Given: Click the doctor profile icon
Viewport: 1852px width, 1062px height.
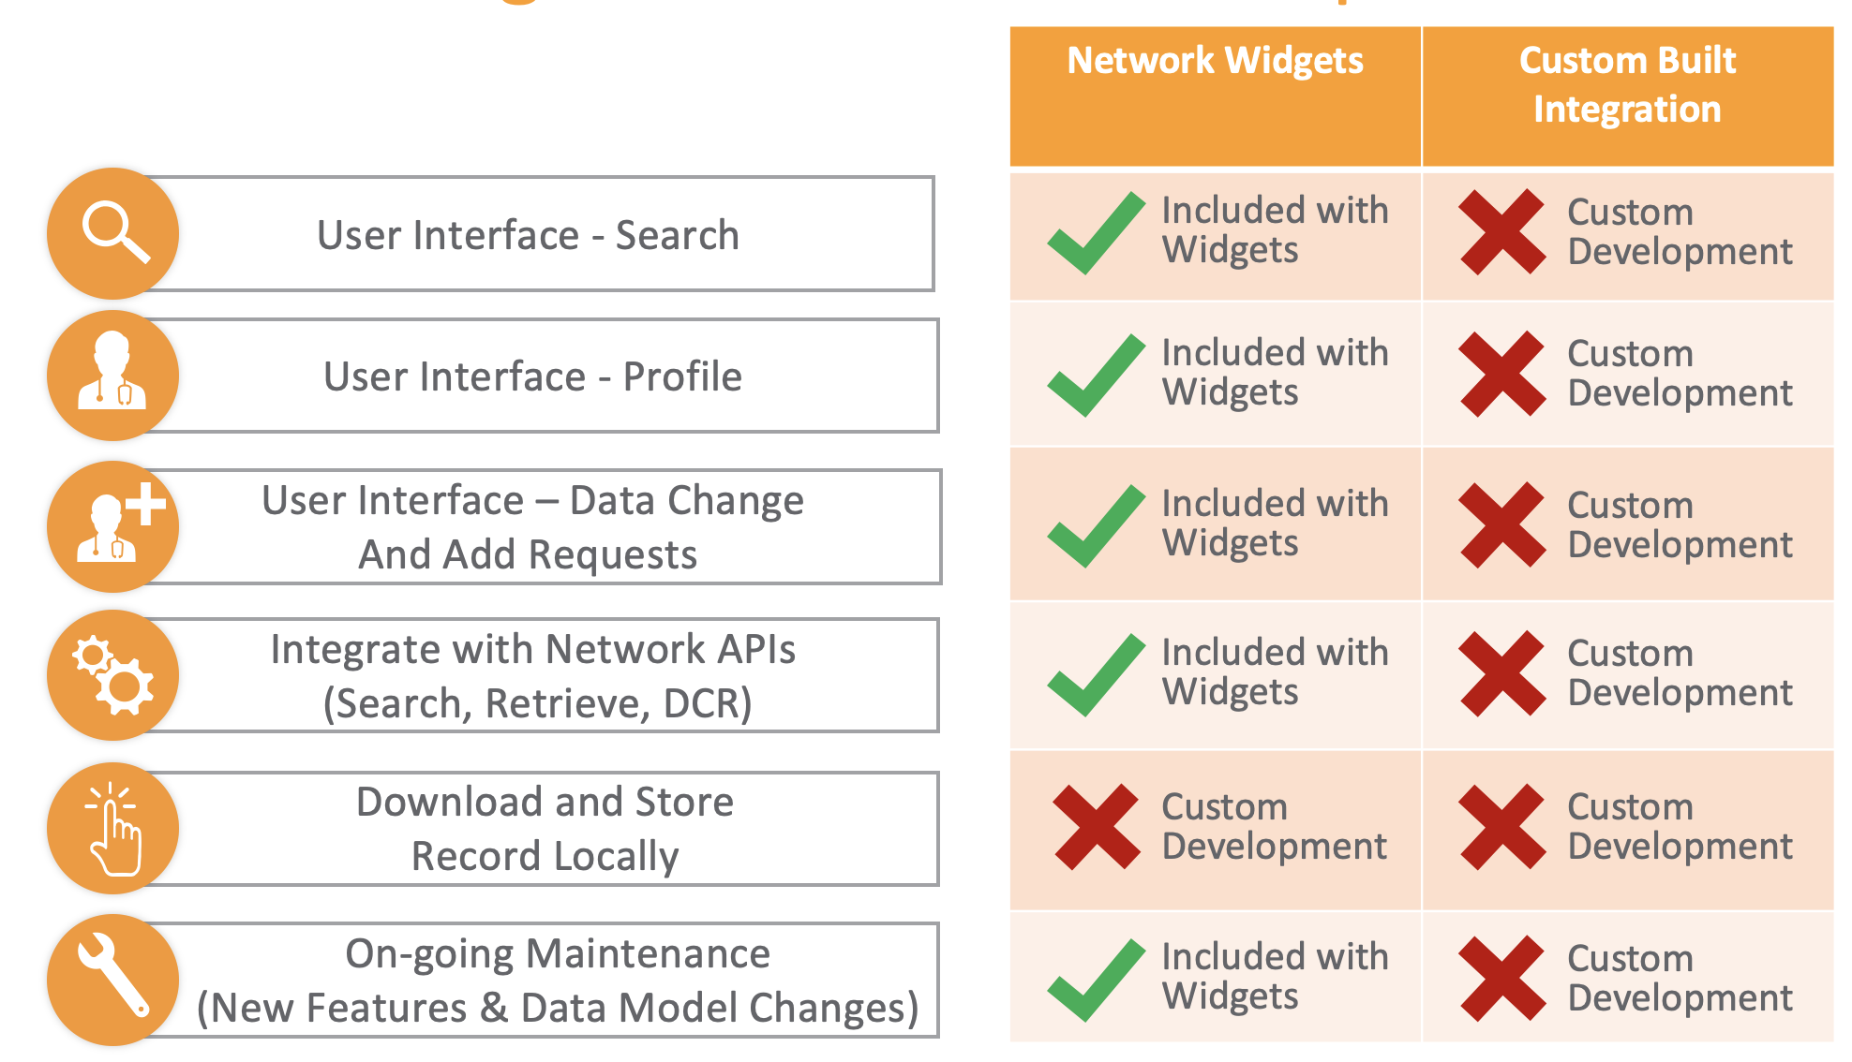Looking at the screenshot, I should (x=113, y=376).
